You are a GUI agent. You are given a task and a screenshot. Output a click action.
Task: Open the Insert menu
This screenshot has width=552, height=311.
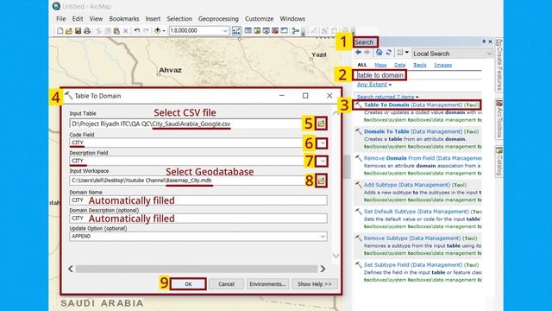coord(153,19)
